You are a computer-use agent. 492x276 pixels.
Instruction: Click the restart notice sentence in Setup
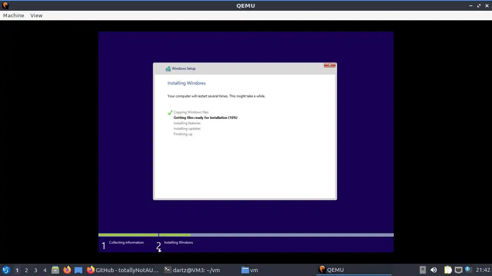(216, 96)
